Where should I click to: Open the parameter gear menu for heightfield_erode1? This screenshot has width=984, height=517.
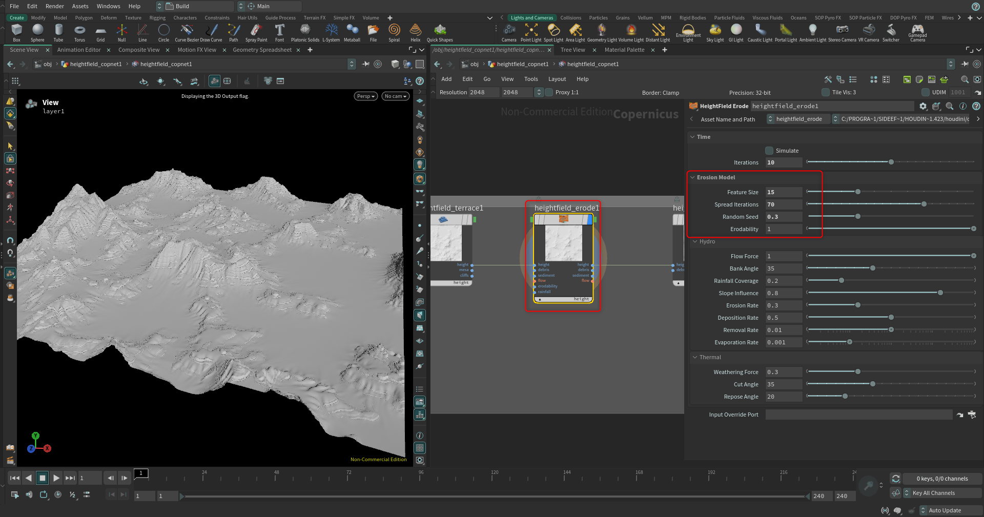pos(923,106)
